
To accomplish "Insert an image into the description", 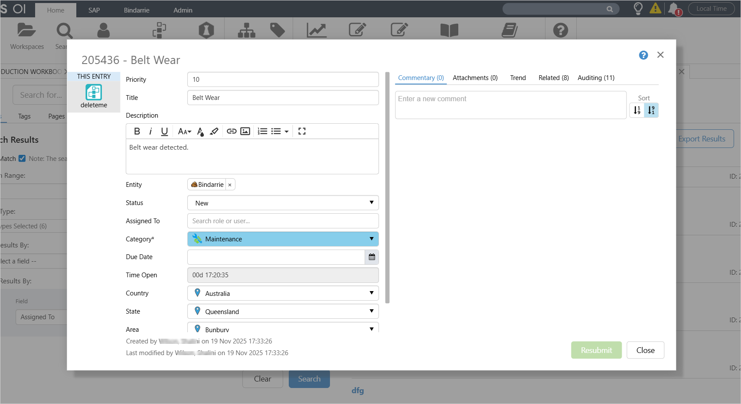I will pos(245,131).
